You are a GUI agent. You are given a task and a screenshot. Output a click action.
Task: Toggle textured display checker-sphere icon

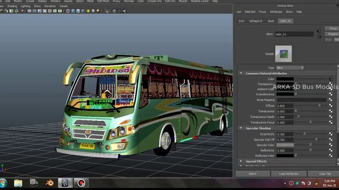(x=83, y=11)
